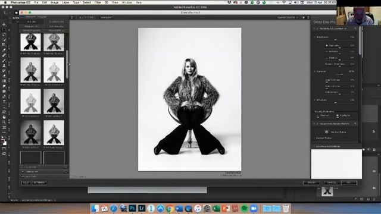
Task: Collapse the Contrast sliders group
Action: coord(315,71)
